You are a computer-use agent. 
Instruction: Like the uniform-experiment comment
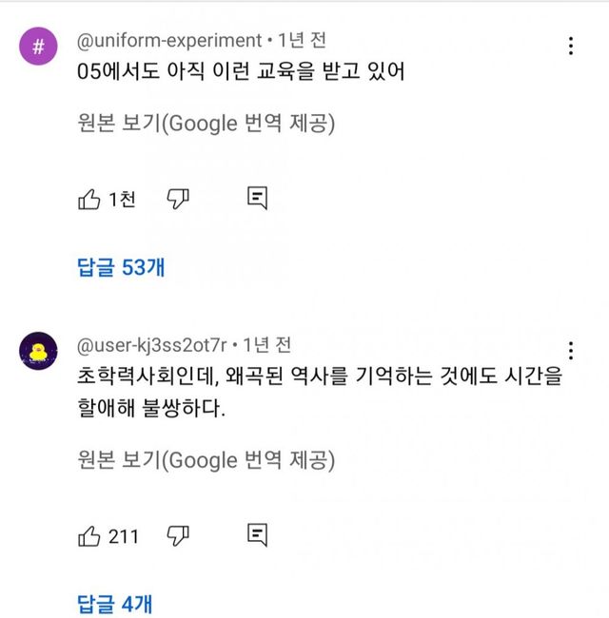88,199
